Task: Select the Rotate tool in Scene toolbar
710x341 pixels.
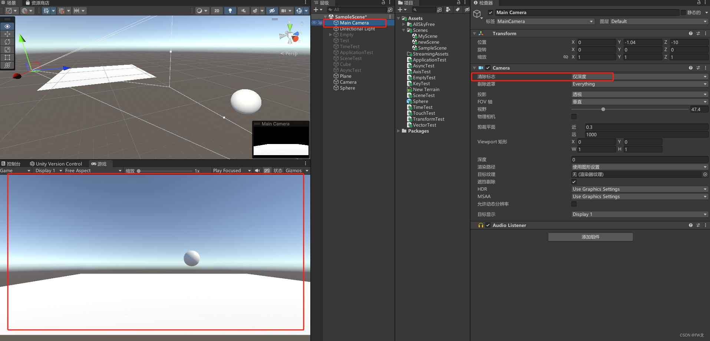Action: coord(7,42)
